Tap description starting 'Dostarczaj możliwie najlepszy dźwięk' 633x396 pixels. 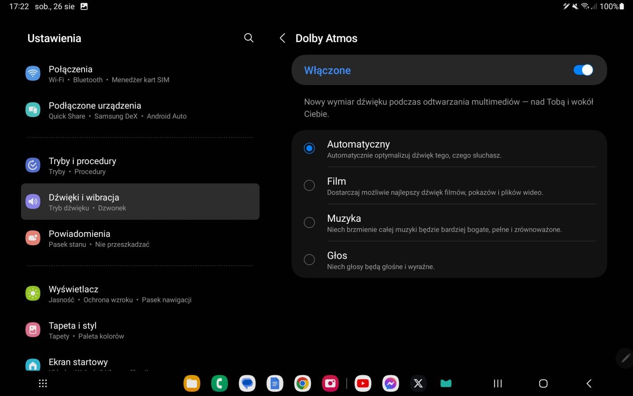coord(435,192)
